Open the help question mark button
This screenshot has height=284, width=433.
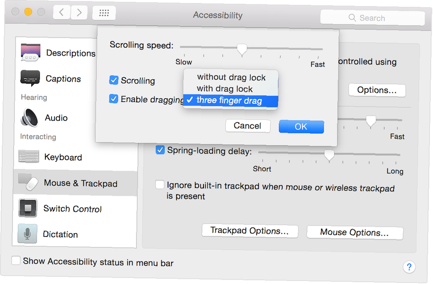[x=409, y=267]
